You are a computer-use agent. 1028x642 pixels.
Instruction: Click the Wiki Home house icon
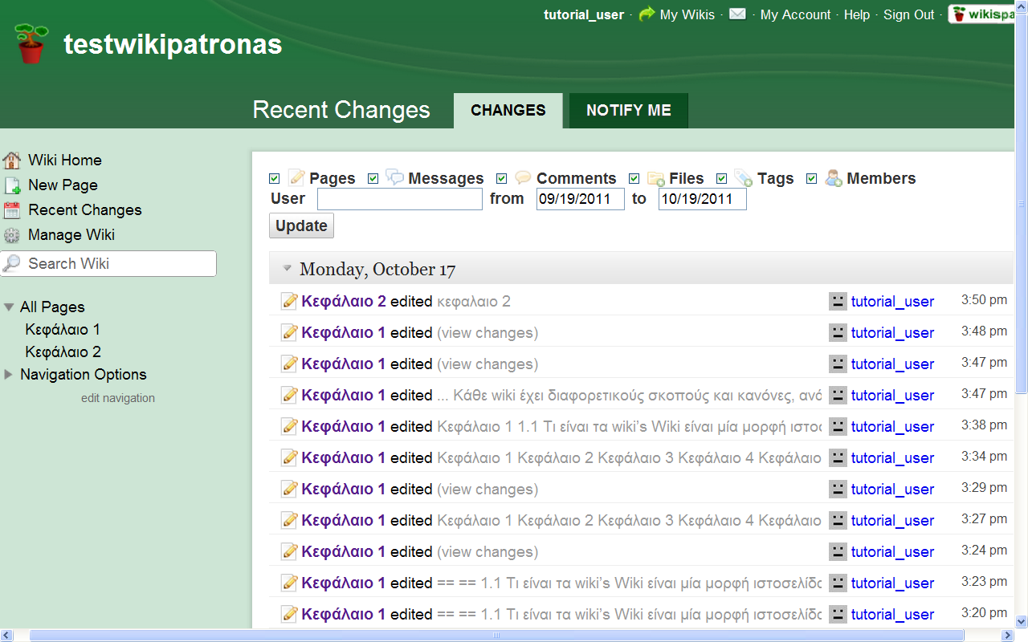pos(12,160)
